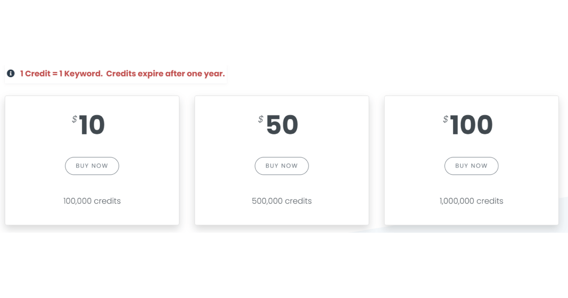568x298 pixels.
Task: Click the large 50 price number
Action: [x=282, y=125]
